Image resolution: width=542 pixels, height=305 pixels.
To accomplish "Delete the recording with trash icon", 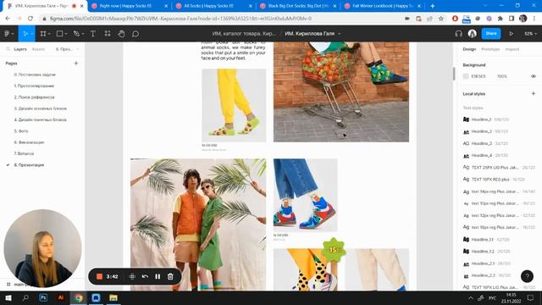I will tap(170, 276).
